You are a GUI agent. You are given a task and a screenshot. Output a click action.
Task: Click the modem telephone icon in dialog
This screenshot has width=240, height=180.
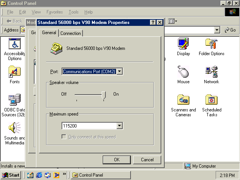pos(56,48)
